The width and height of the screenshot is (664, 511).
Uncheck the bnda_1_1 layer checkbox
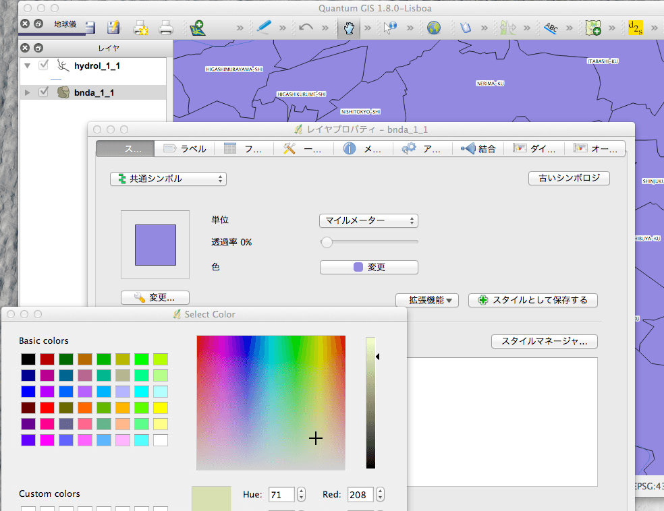tap(44, 92)
